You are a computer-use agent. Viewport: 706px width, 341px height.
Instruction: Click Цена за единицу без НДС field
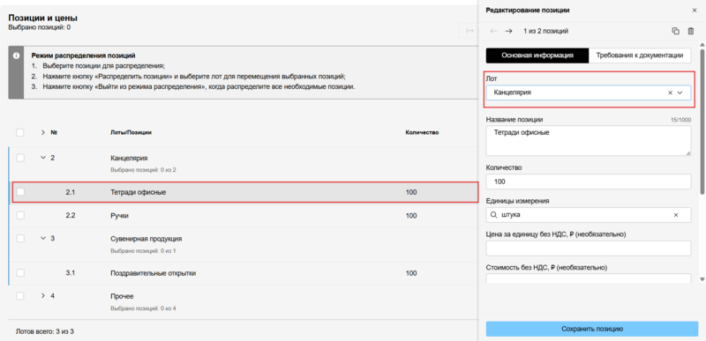pyautogui.click(x=589, y=248)
